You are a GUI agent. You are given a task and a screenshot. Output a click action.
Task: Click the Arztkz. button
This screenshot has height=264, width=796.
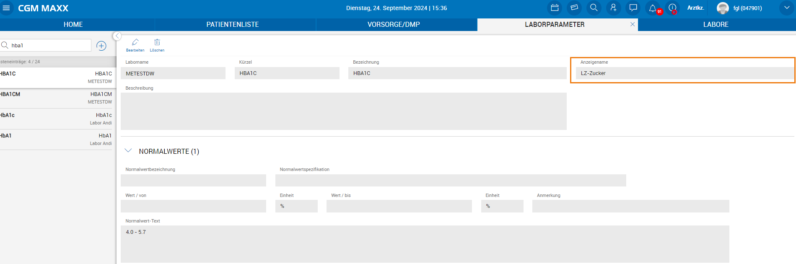pyautogui.click(x=695, y=8)
